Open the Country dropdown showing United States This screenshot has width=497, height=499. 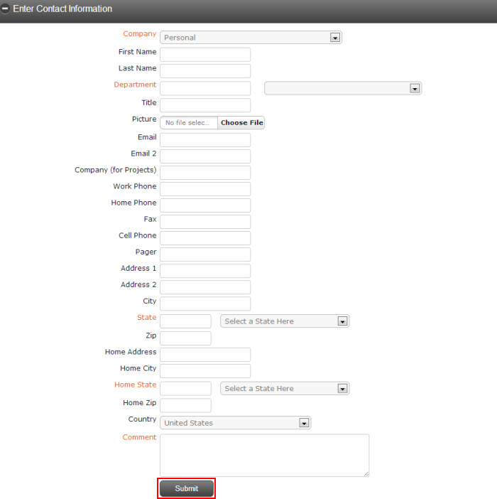[236, 423]
